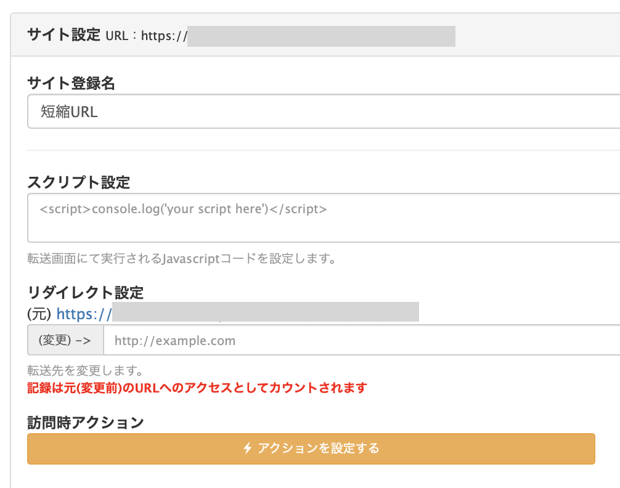
Task: Click the https:// text in panel header
Action: (x=164, y=36)
